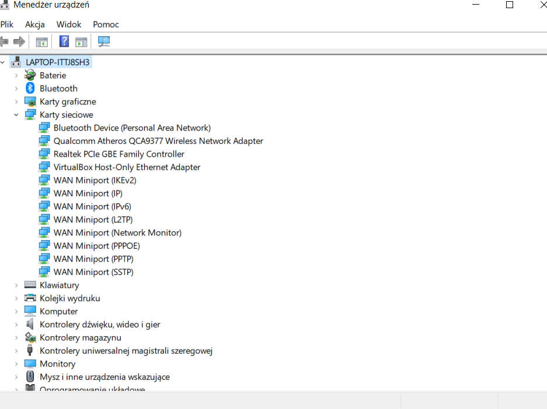This screenshot has height=409, width=547.
Task: Open the Help question mark icon
Action: (x=64, y=41)
